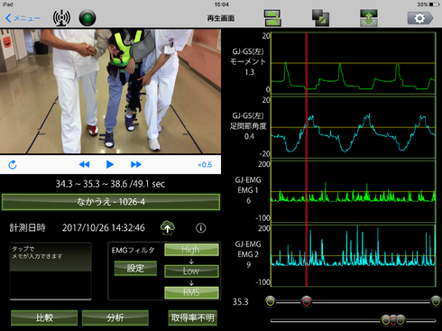Image resolution: width=442 pixels, height=331 pixels.
Task: Select the red playhead slider handle
Action: pyautogui.click(x=307, y=301)
